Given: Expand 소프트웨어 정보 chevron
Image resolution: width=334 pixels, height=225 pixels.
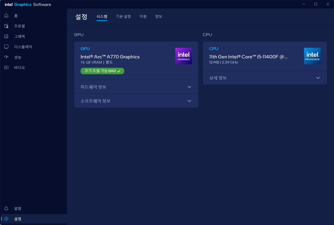Looking at the screenshot, I should [189, 101].
